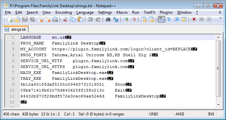Viewport: 226px width, 120px height.
Task: Toggle the indent guide icon
Action: click(x=176, y=19)
